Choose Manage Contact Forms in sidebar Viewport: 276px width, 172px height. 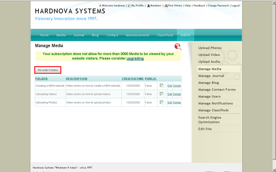click(217, 89)
